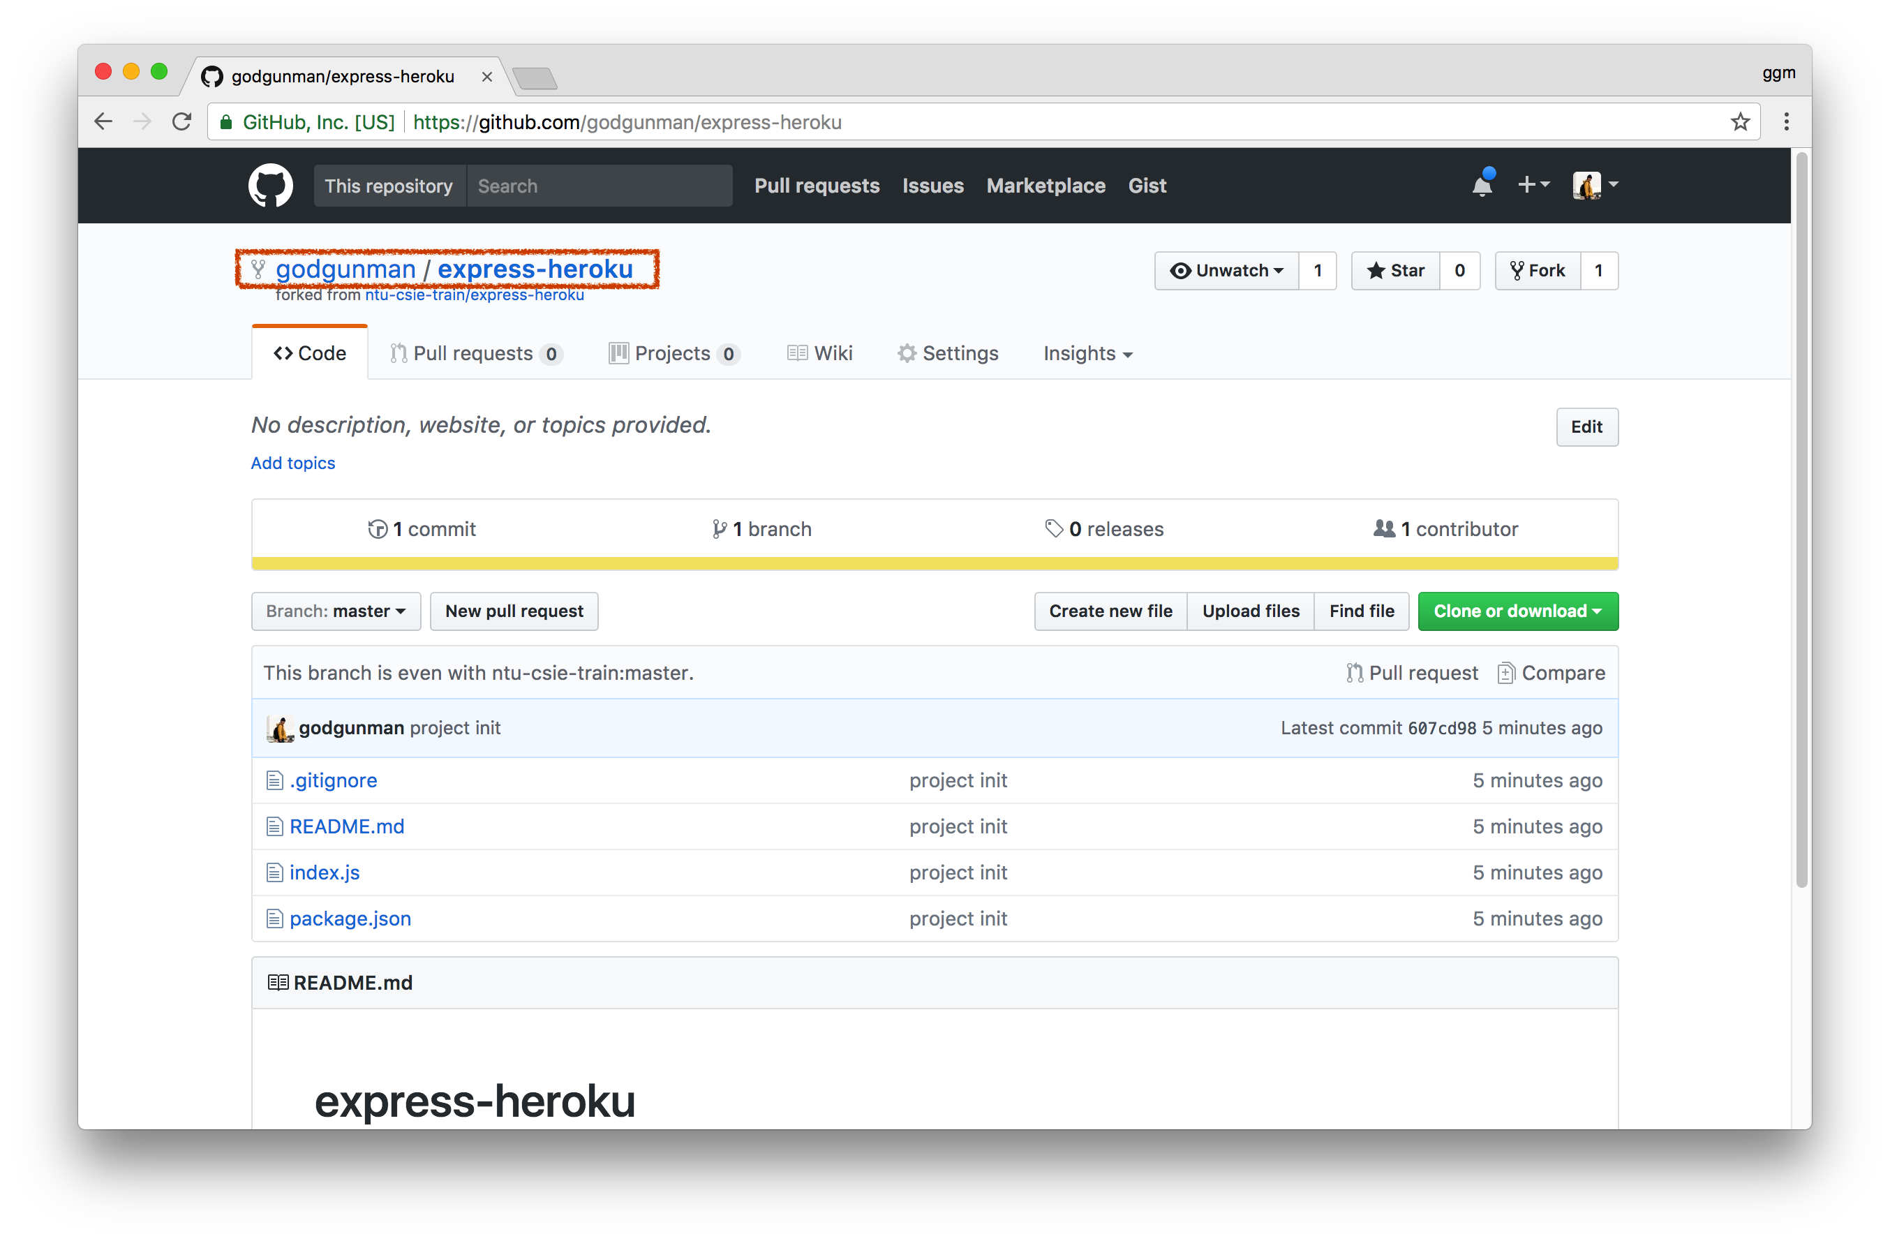Open the Projects tab
The height and width of the screenshot is (1241, 1890).
coord(674,353)
